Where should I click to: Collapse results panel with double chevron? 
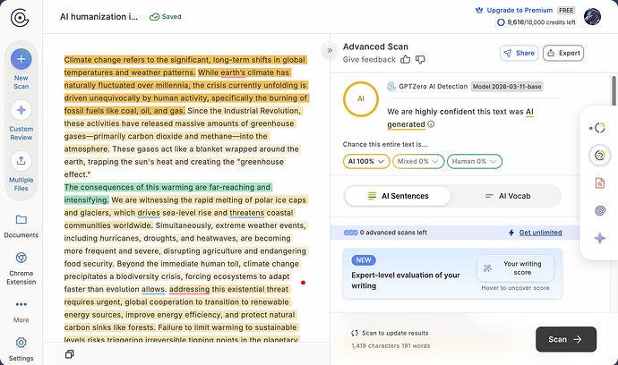click(x=330, y=50)
